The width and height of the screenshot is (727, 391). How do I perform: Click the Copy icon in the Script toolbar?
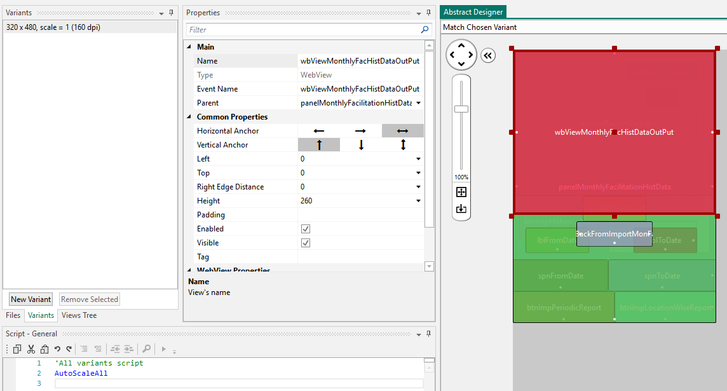(x=17, y=348)
